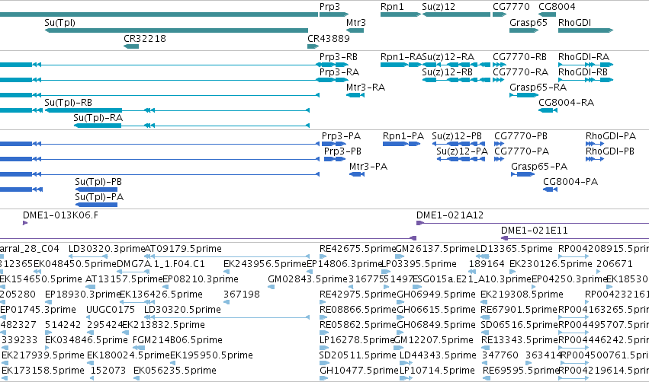Viewport: 649px width, 382px height.
Task: Click the AT09179.5prime EST
Action: (x=227, y=256)
